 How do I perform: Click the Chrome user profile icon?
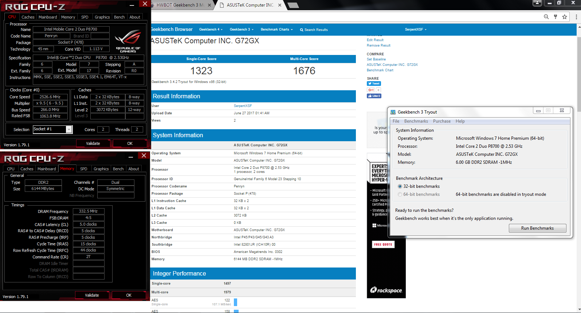tap(537, 3)
